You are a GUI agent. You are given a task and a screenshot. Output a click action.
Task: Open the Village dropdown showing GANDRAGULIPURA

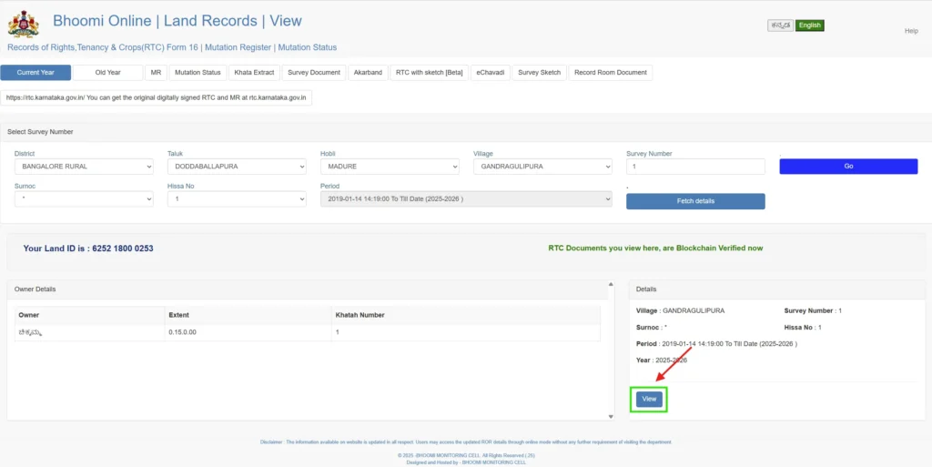click(542, 167)
